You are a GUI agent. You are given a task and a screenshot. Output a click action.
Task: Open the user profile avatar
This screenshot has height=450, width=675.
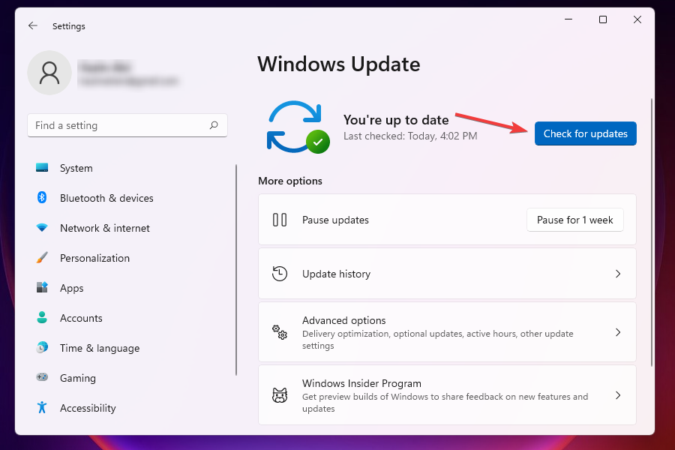pyautogui.click(x=49, y=73)
